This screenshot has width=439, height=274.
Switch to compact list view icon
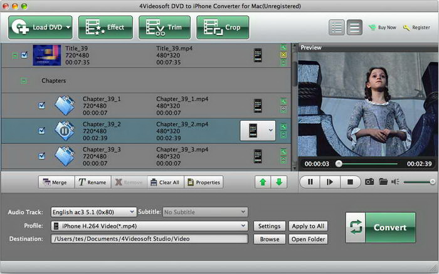coord(354,28)
